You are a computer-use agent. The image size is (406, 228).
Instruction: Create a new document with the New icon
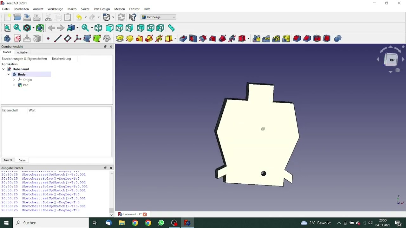point(7,17)
